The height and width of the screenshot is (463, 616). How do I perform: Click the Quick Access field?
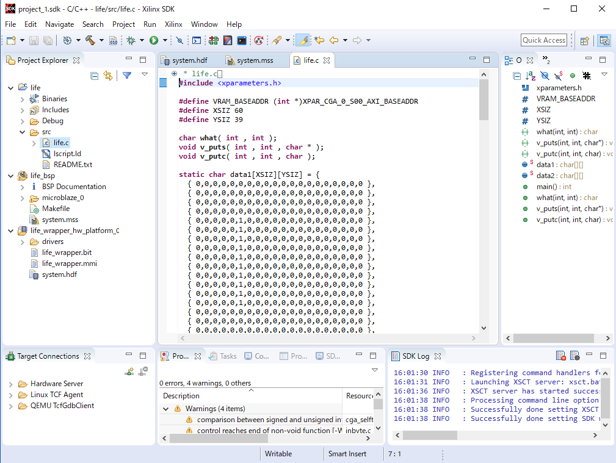tap(544, 40)
